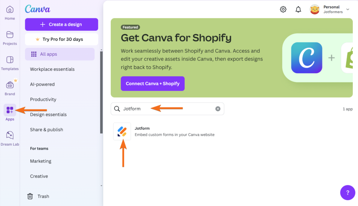Expand the Personal account dropdown arrow
Image resolution: width=358 pixels, height=206 pixels.
click(348, 9)
